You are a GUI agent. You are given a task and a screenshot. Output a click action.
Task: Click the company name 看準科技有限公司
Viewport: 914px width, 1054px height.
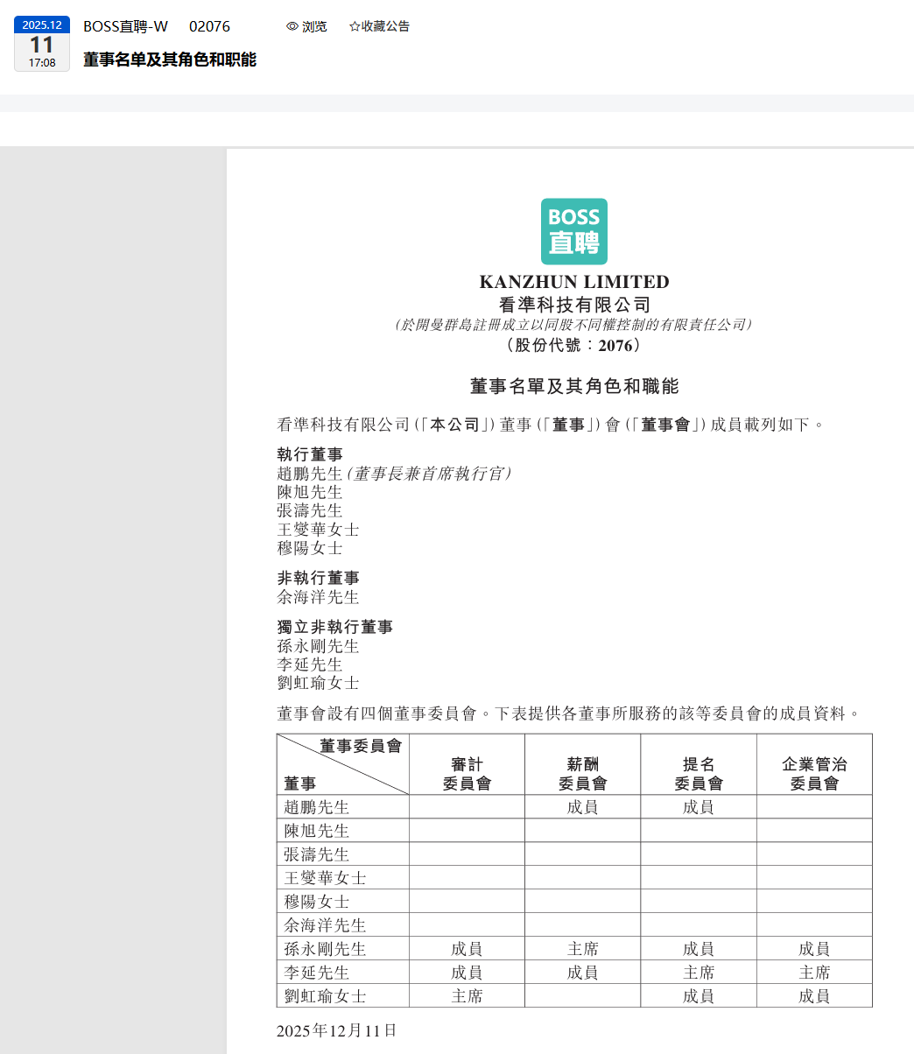click(574, 305)
